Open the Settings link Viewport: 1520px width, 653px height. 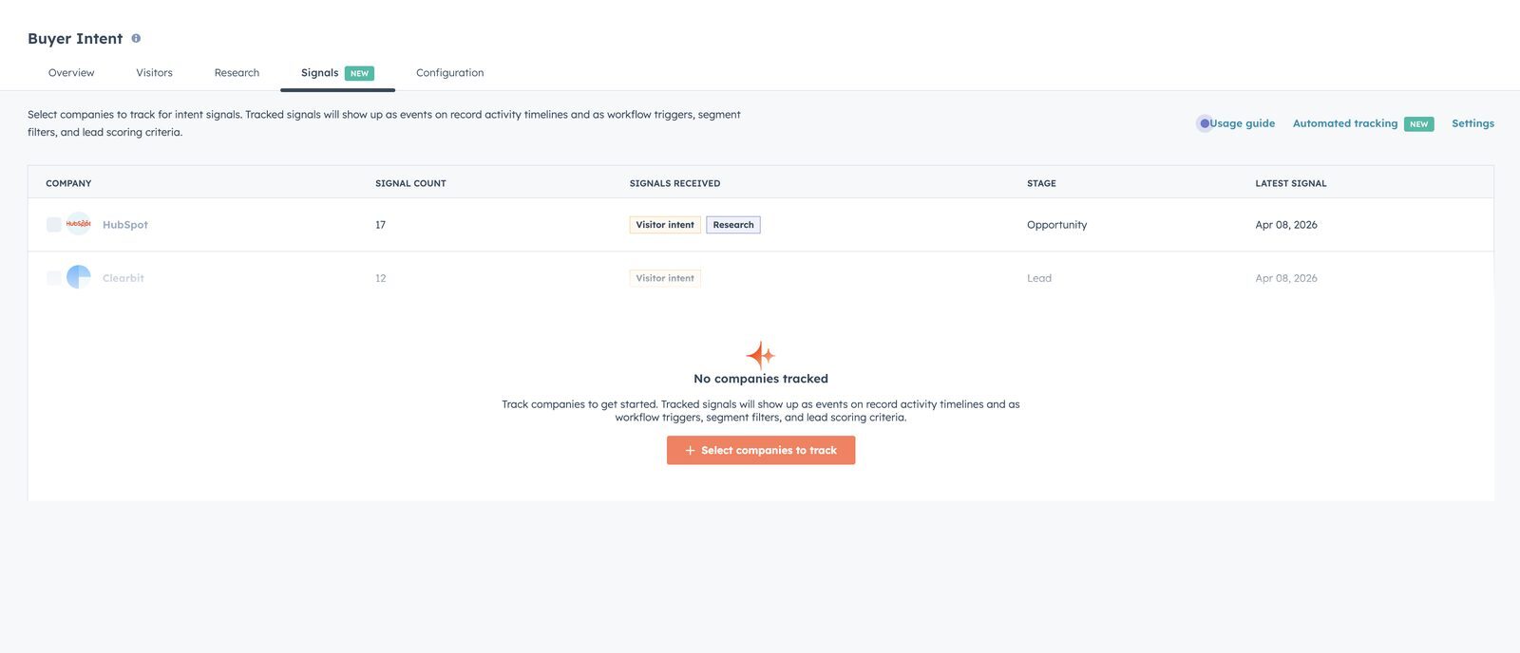click(1472, 123)
